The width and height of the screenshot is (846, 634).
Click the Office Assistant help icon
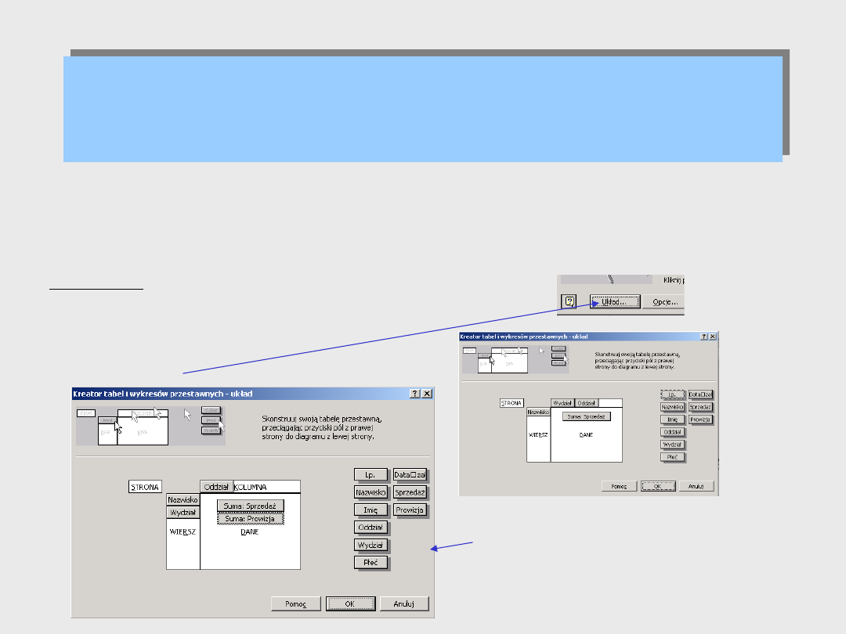tap(569, 301)
